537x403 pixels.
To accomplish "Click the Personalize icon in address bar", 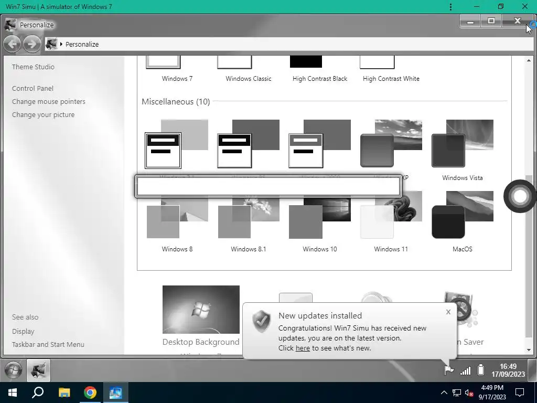I will coord(51,44).
